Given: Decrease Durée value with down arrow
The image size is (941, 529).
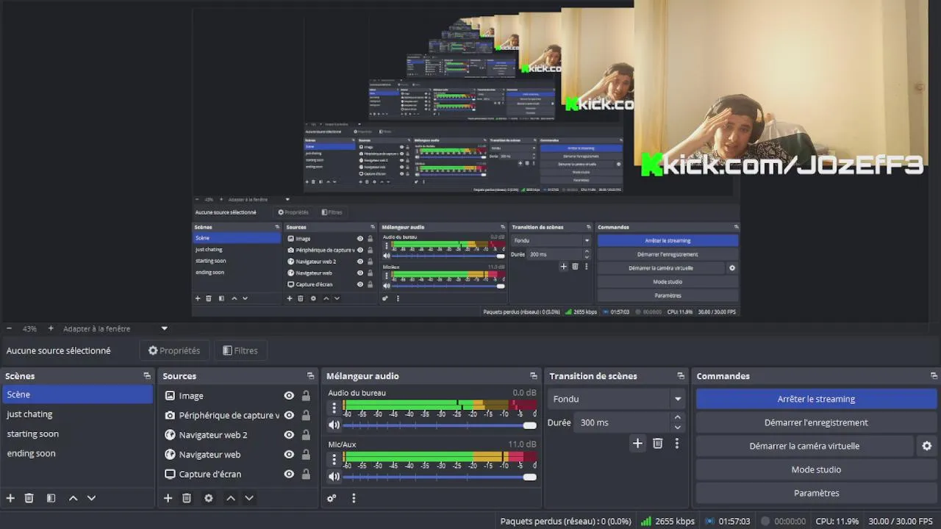Looking at the screenshot, I should pyautogui.click(x=677, y=428).
